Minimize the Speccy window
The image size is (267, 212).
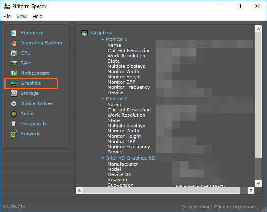(220, 6)
